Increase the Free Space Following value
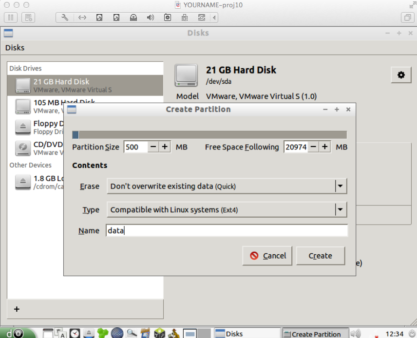Viewport: 417px width, 338px height. pyautogui.click(x=325, y=147)
